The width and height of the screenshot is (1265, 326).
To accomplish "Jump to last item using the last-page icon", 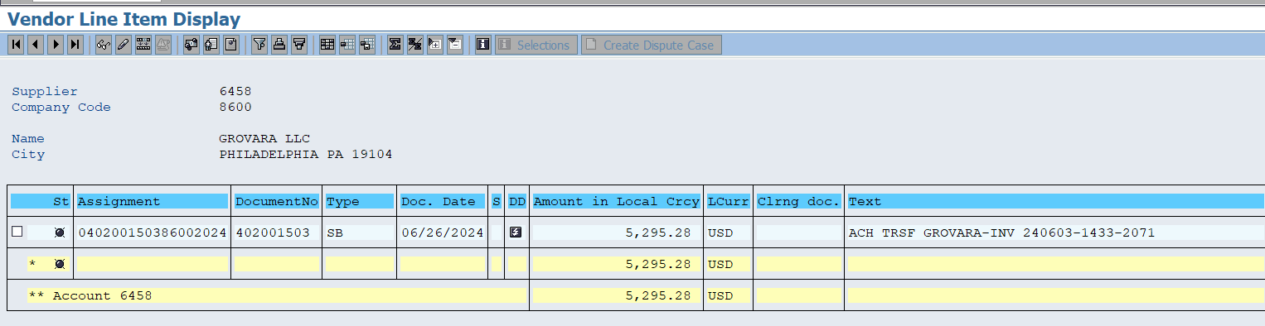I will pos(75,45).
